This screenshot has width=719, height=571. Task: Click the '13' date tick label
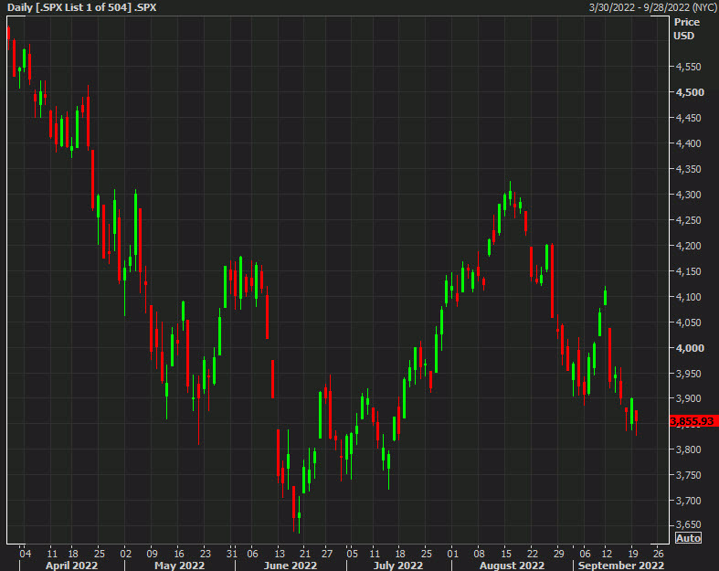[280, 554]
